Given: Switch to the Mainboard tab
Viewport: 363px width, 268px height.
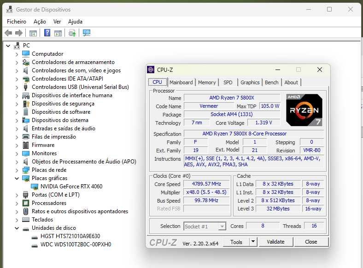Looking at the screenshot, I should [x=181, y=82].
